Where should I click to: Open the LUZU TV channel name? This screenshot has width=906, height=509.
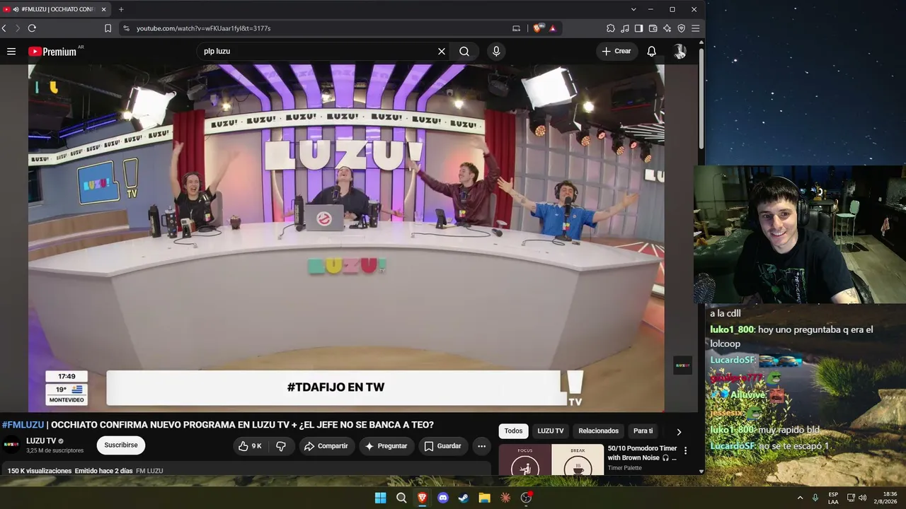[x=41, y=441]
